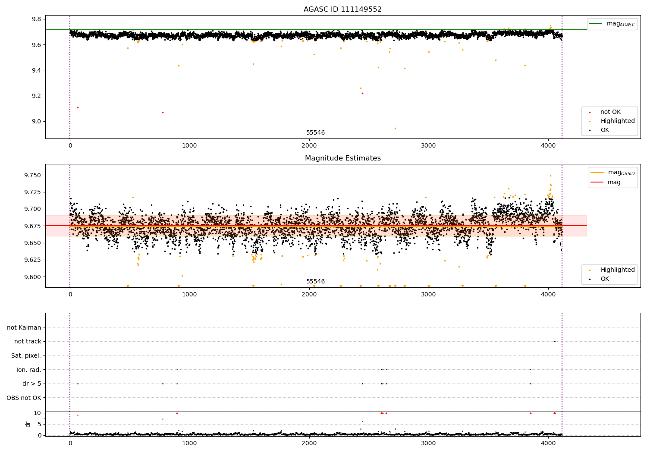Click the green mag AGASC legend line

coord(597,24)
